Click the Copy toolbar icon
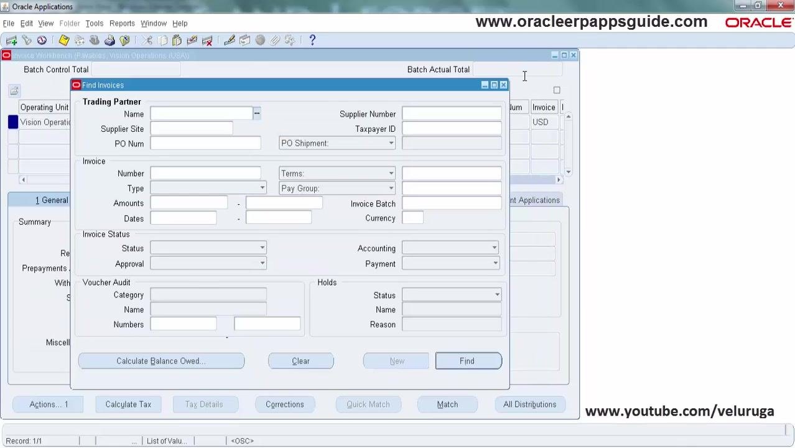This screenshot has height=448, width=795. point(162,40)
